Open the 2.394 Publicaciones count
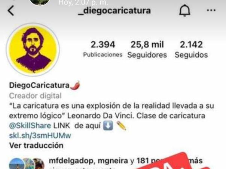 (x=103, y=49)
